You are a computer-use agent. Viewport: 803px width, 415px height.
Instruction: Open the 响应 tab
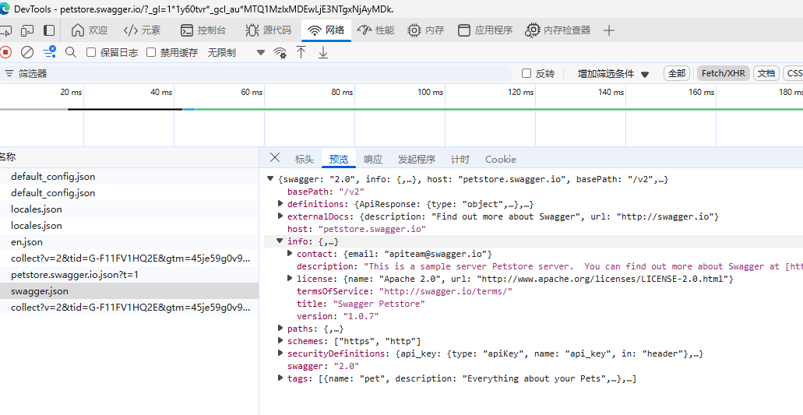point(373,159)
